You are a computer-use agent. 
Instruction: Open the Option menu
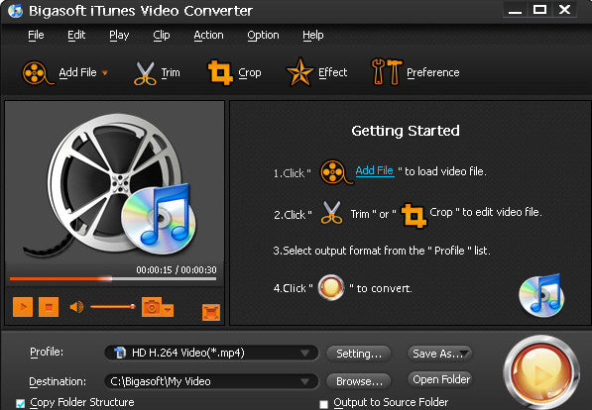pyautogui.click(x=263, y=35)
